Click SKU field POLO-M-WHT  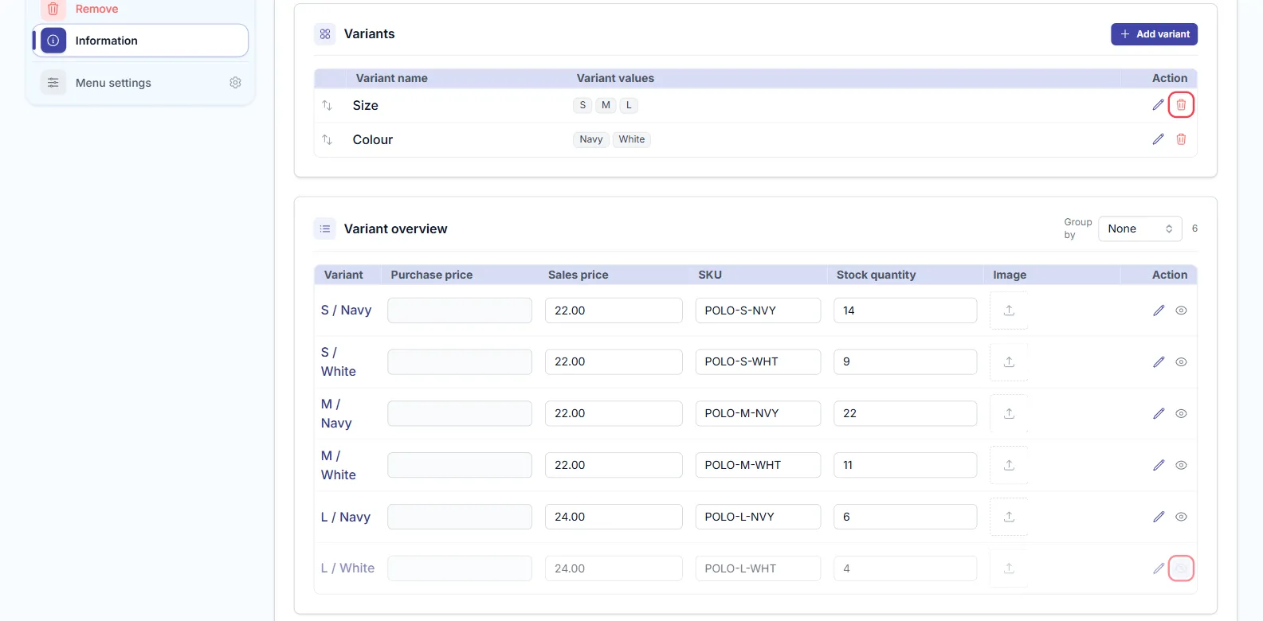click(758, 465)
